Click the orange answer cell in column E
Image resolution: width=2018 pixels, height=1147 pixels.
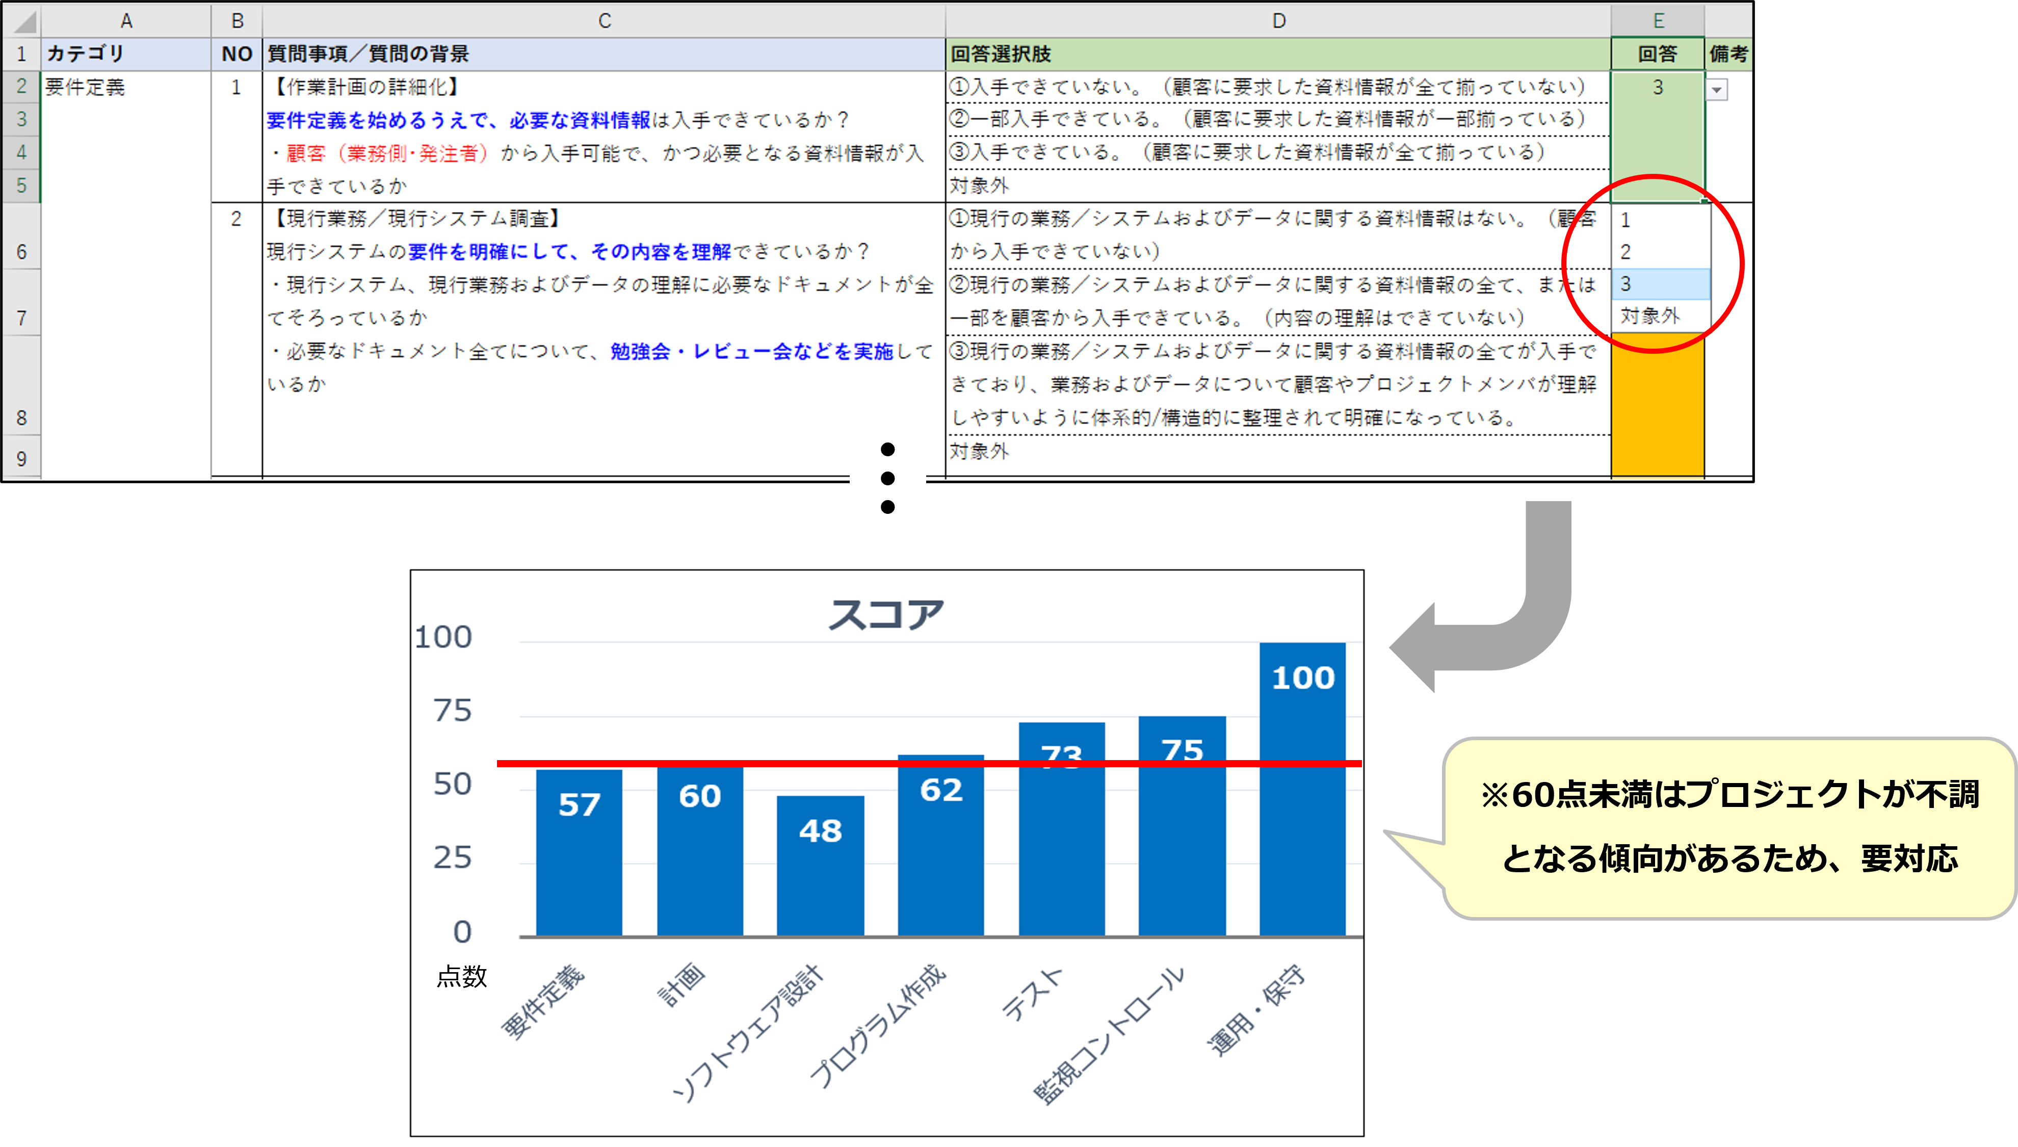pyautogui.click(x=1657, y=410)
